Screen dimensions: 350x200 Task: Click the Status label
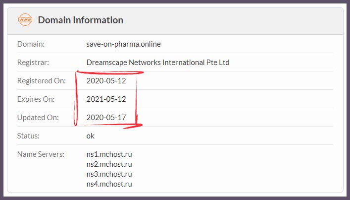tap(28, 136)
